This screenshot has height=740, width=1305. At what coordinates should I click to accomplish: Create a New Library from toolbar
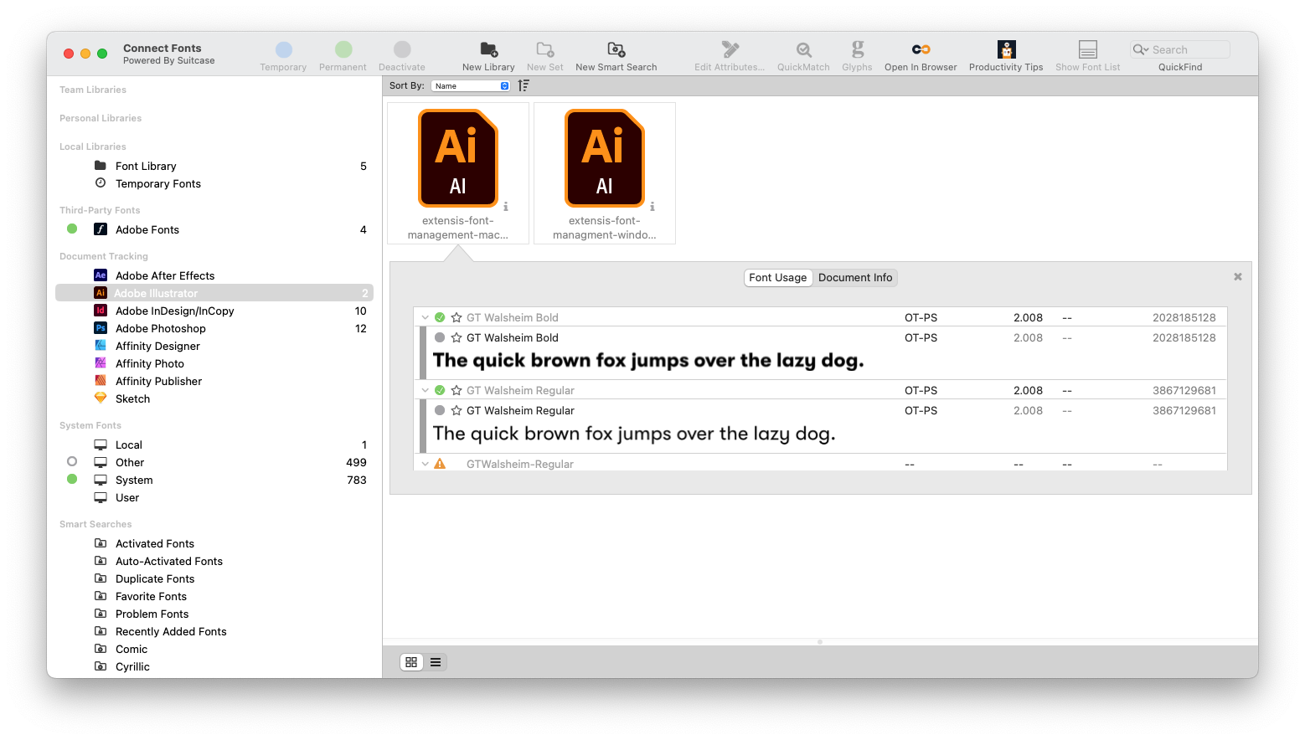click(488, 50)
